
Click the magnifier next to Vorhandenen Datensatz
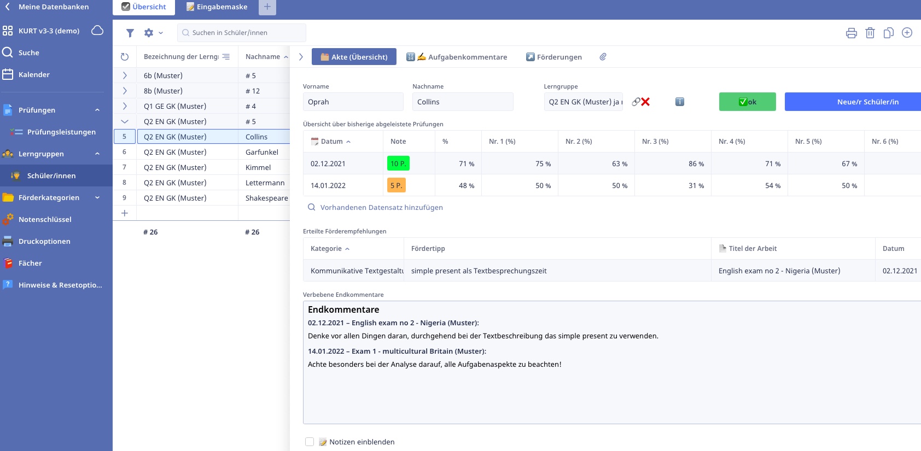(x=311, y=207)
